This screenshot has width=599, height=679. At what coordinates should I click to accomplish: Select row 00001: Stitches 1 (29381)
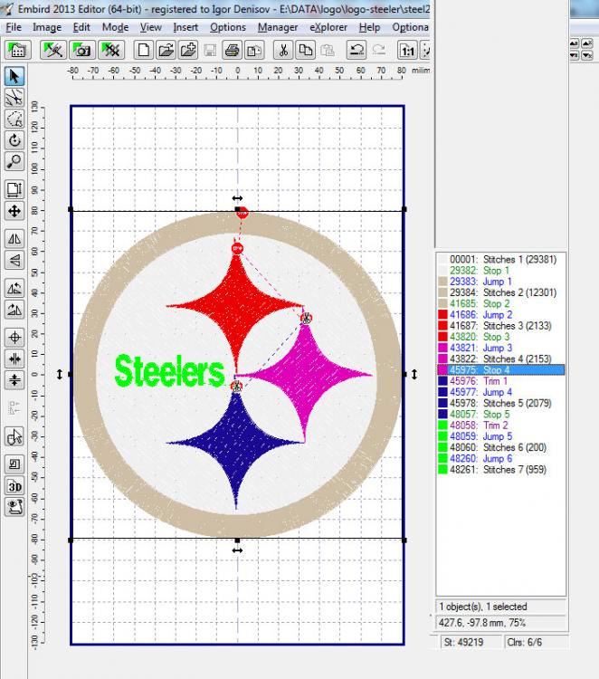(x=500, y=260)
